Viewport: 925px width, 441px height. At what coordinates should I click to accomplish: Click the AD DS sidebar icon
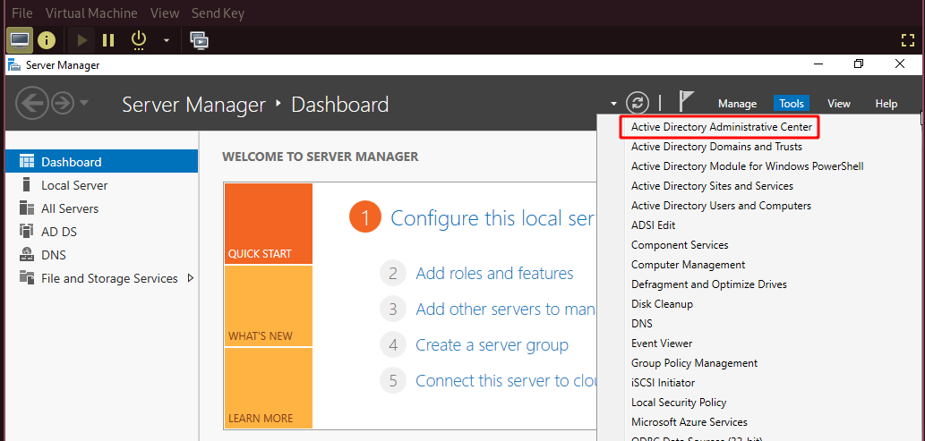[27, 231]
